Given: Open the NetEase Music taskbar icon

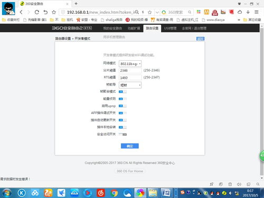Looking at the screenshot, I should (x=101, y=193).
